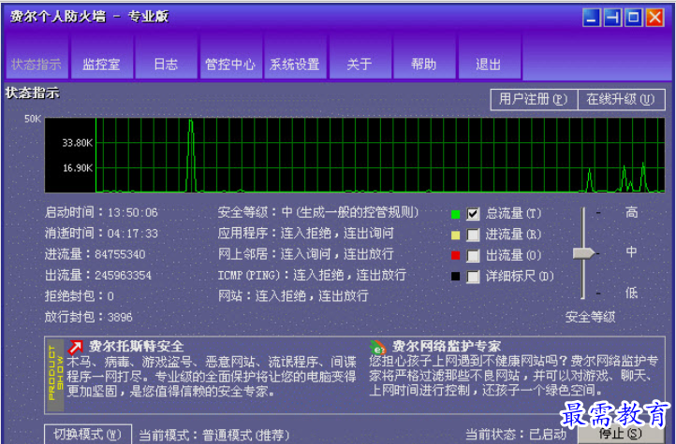The image size is (676, 444).
Task: Open the 日志 tab
Action: pyautogui.click(x=166, y=57)
